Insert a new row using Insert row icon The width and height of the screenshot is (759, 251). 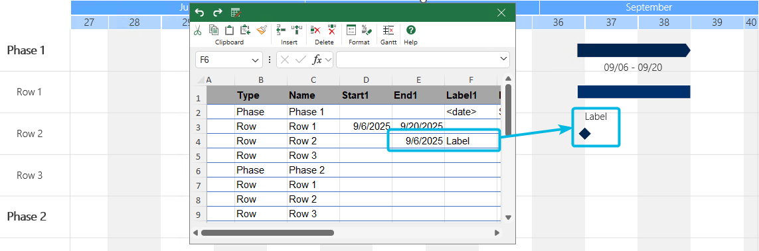282,30
